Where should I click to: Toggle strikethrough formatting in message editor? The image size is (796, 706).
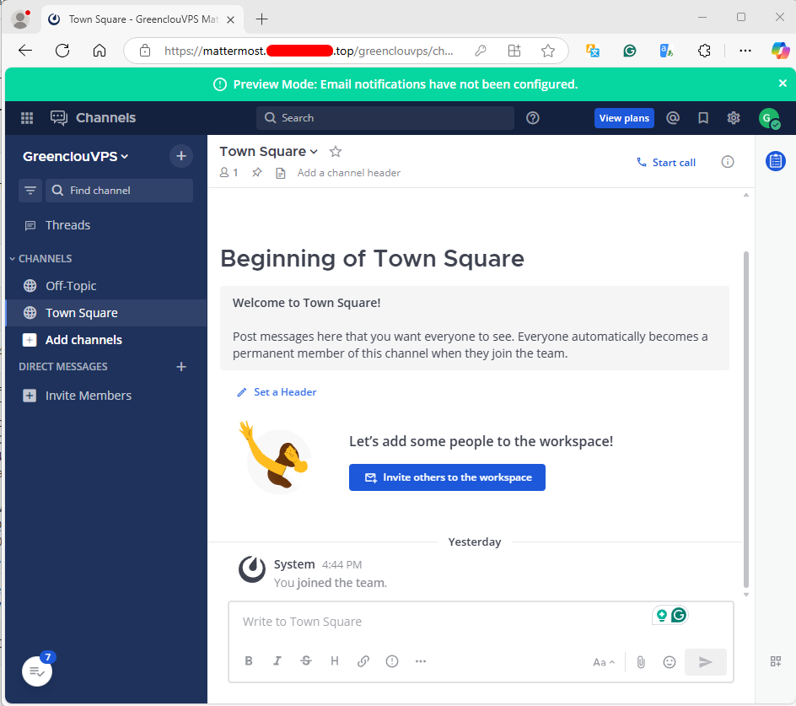pyautogui.click(x=306, y=660)
